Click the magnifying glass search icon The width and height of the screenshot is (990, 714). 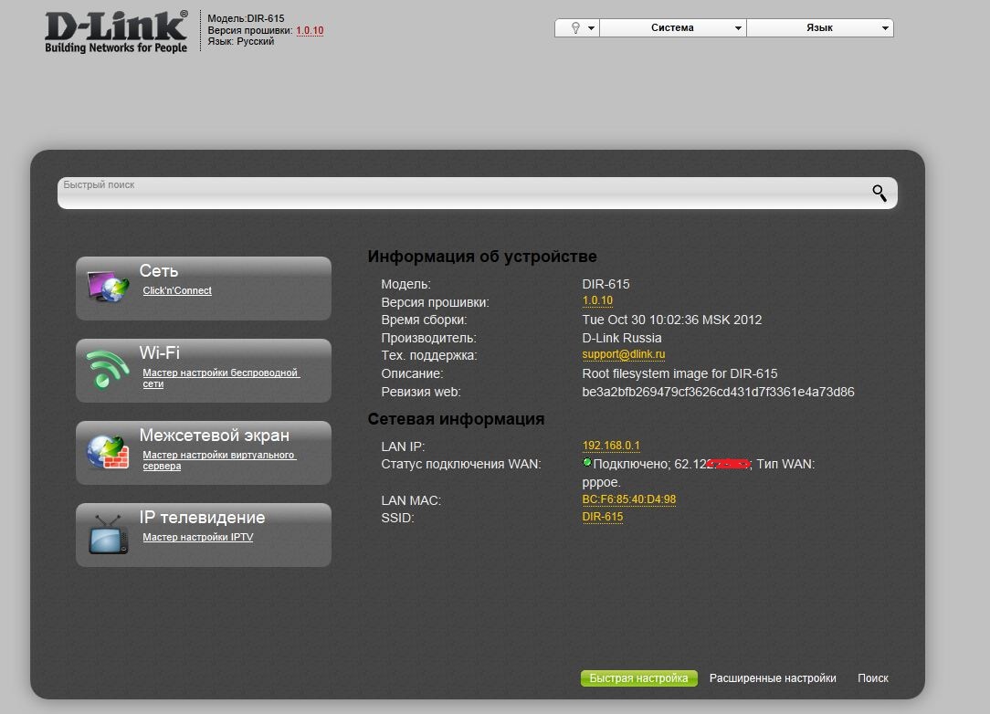879,193
